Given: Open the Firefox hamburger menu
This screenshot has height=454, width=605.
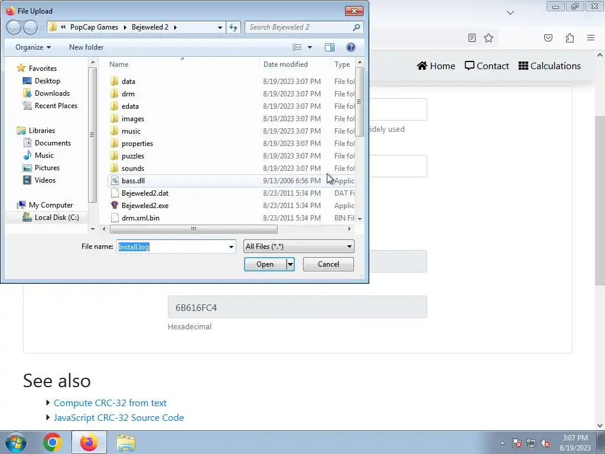Looking at the screenshot, I should 591,38.
